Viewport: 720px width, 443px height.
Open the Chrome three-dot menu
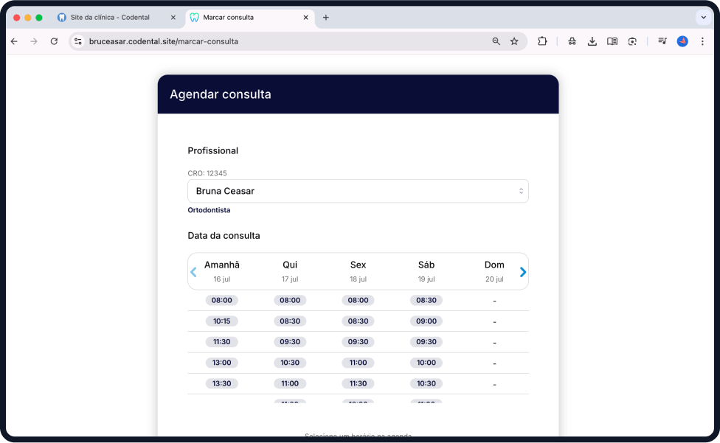[x=702, y=41]
